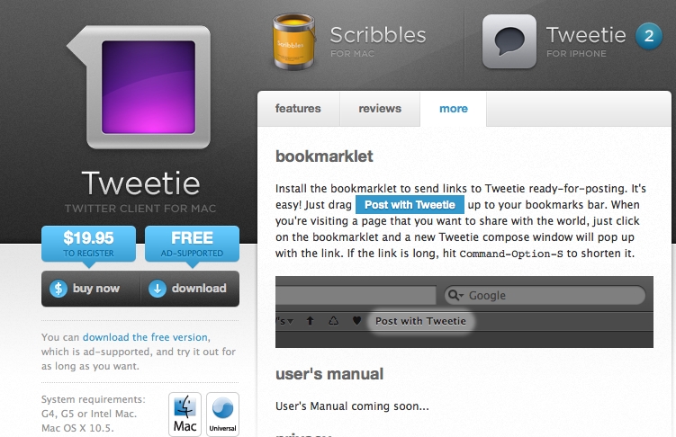Click the blue Post with Tweetie bookmarklet
Viewport: 676px width, 437px height.
[410, 204]
